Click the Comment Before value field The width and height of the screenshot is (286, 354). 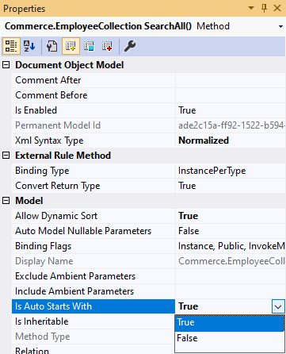pos(231,95)
